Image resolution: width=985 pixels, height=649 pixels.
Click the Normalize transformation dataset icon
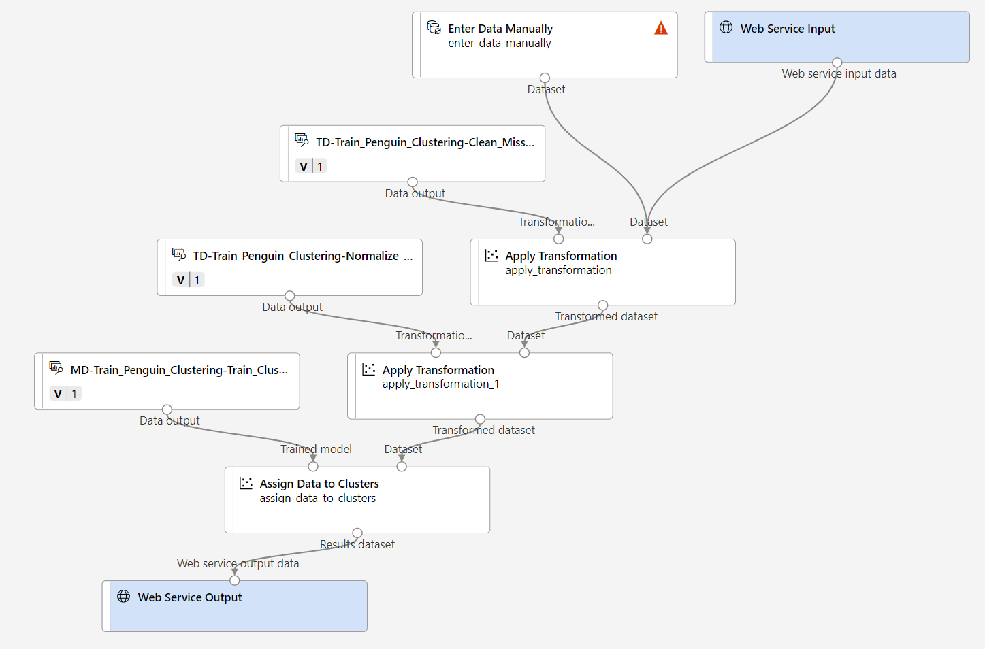coord(179,254)
